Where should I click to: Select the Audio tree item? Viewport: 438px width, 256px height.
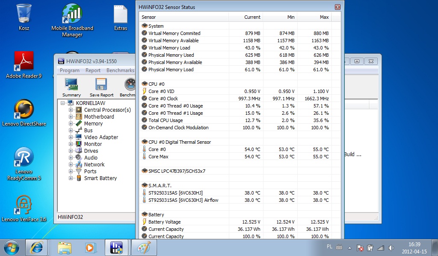click(x=91, y=158)
